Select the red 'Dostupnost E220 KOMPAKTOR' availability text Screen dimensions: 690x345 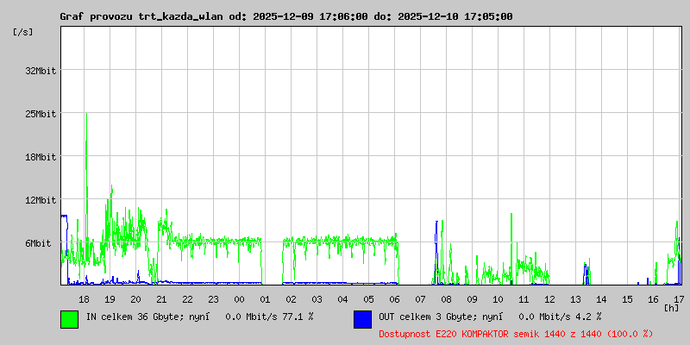tap(516, 333)
